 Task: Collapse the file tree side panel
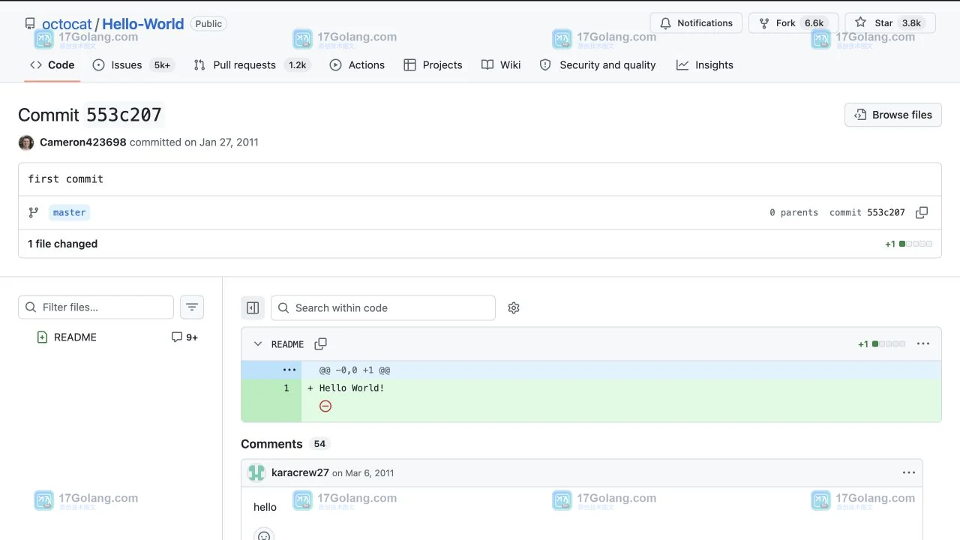pyautogui.click(x=253, y=308)
